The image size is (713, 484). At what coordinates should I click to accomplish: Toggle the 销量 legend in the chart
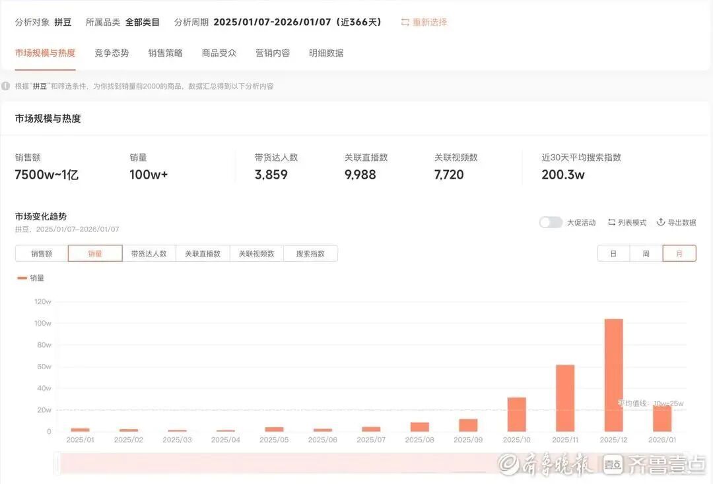coord(28,278)
